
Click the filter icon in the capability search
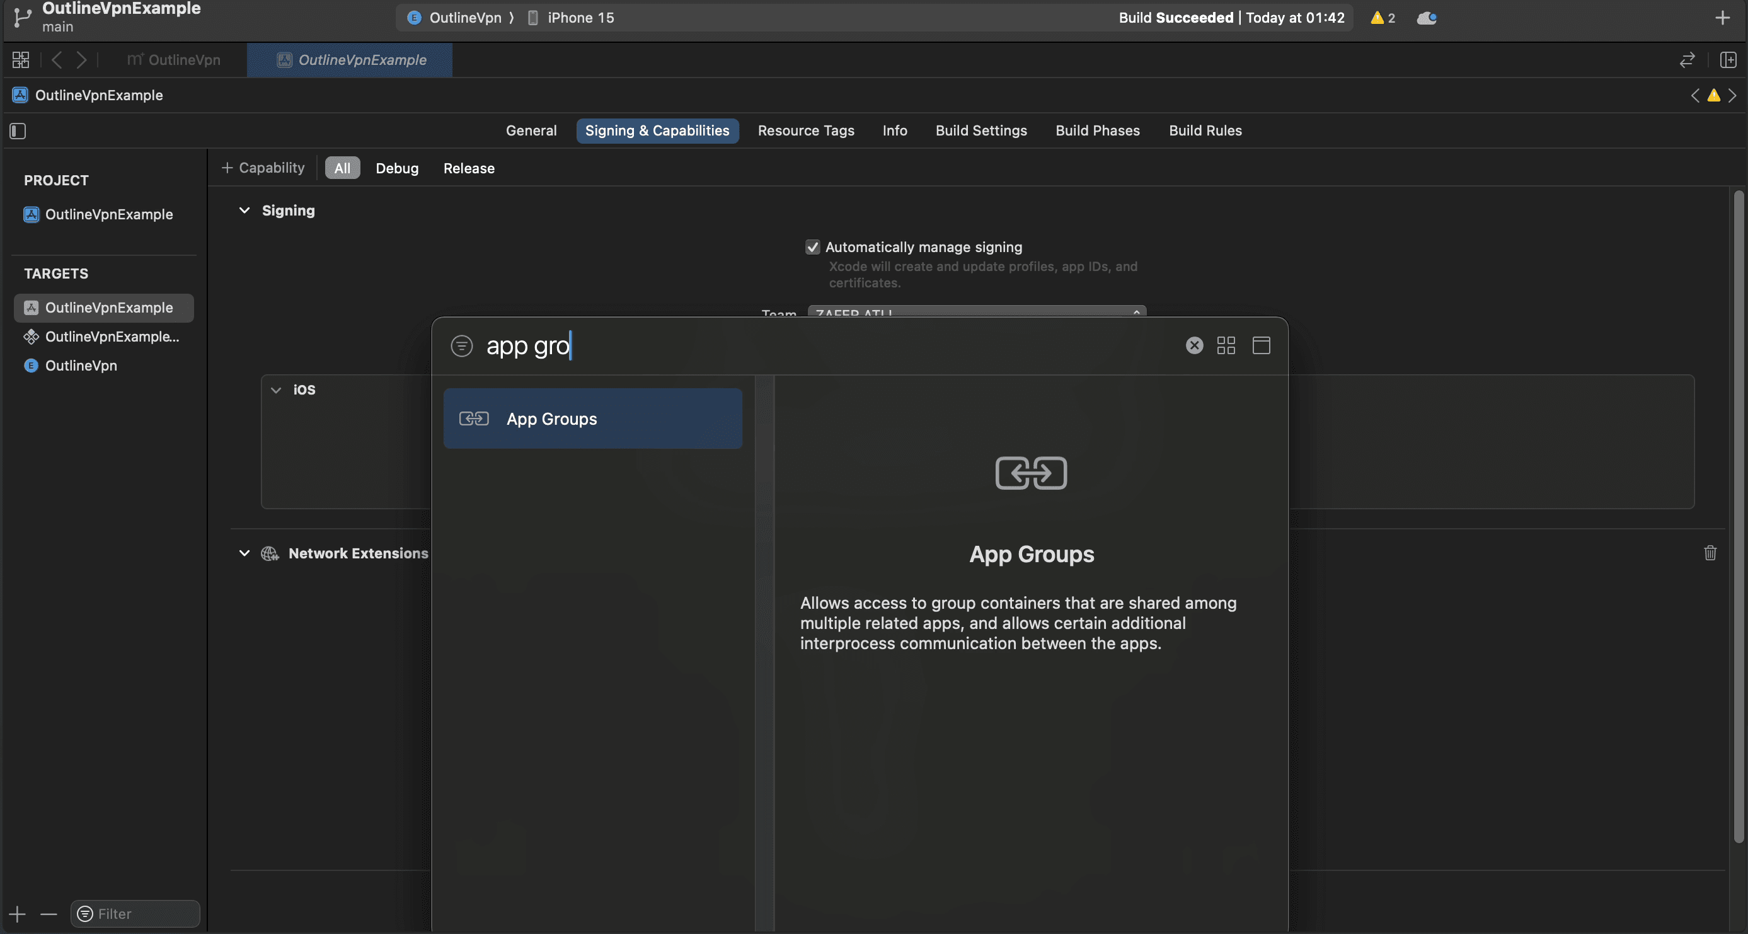click(461, 345)
